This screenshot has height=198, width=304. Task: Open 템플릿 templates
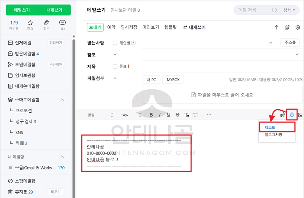tap(171, 27)
